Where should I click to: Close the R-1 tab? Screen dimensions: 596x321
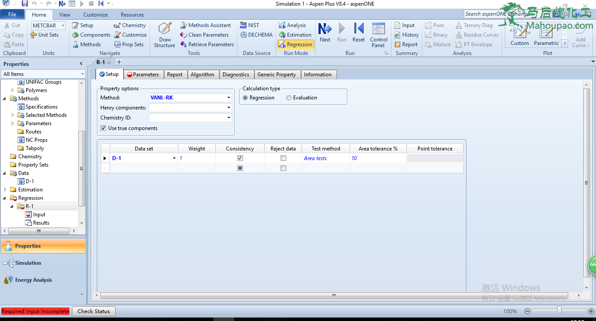109,62
